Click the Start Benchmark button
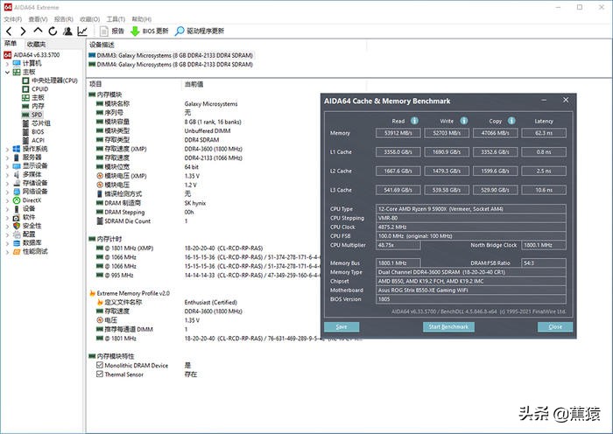This screenshot has width=613, height=434. (x=448, y=327)
